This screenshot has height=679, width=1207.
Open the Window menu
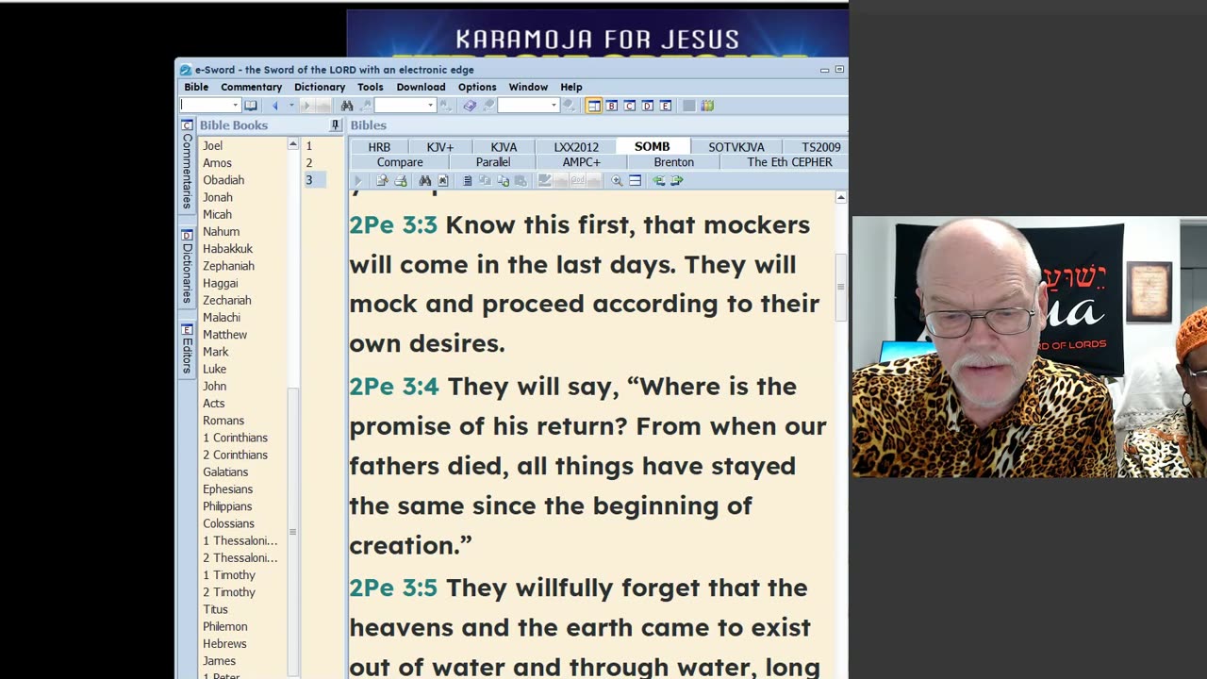click(x=528, y=87)
